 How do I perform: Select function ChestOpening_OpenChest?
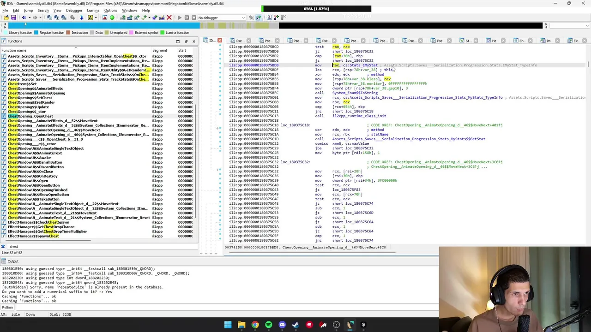click(x=30, y=116)
